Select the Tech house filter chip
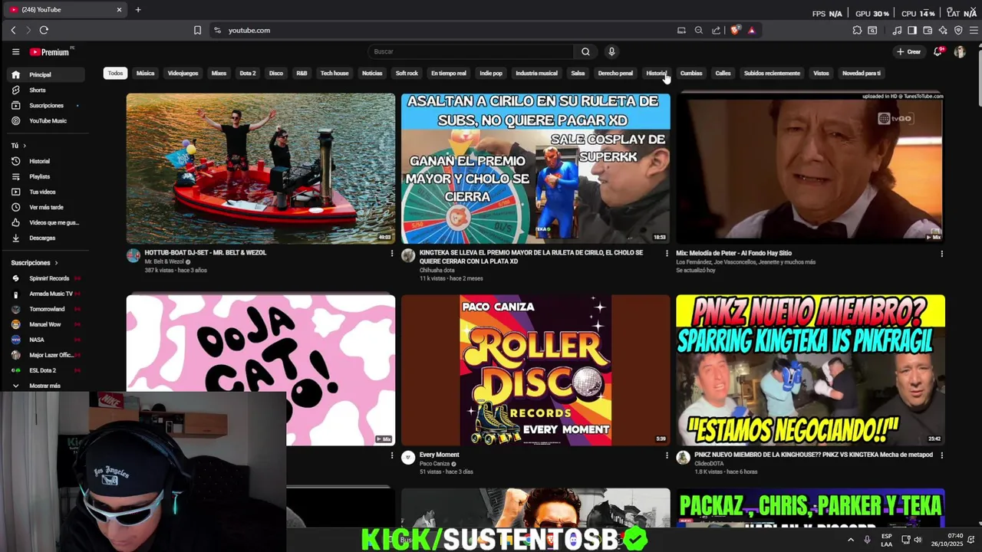 [334, 73]
